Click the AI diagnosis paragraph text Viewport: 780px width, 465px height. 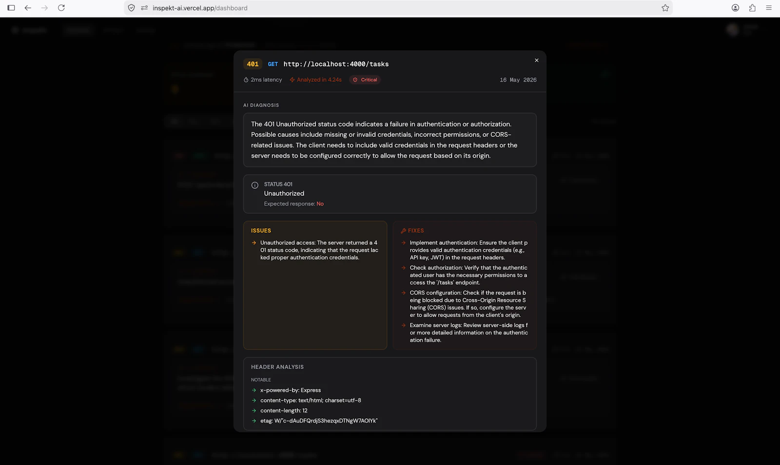[385, 140]
